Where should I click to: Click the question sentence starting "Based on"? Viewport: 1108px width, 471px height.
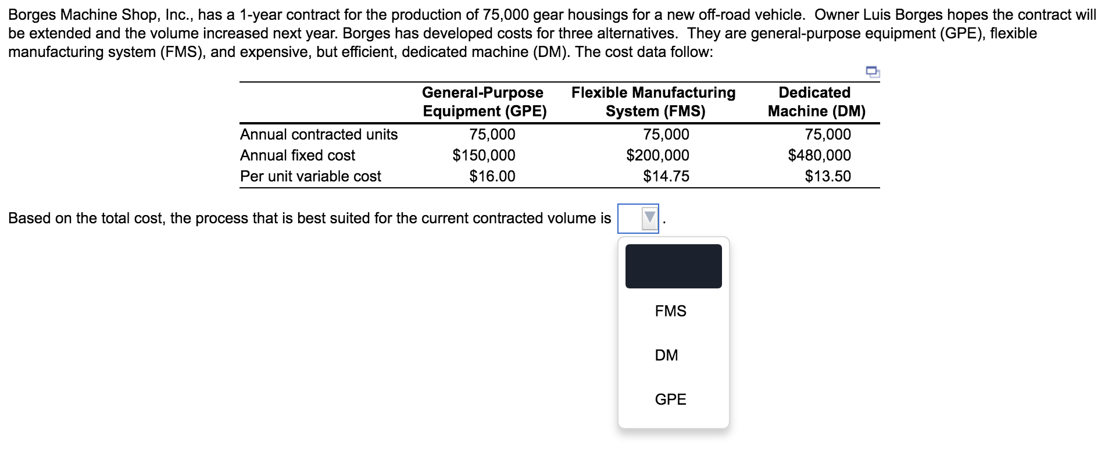tap(309, 219)
